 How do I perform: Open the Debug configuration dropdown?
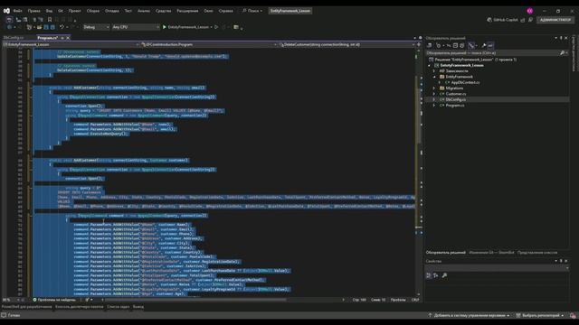point(96,27)
